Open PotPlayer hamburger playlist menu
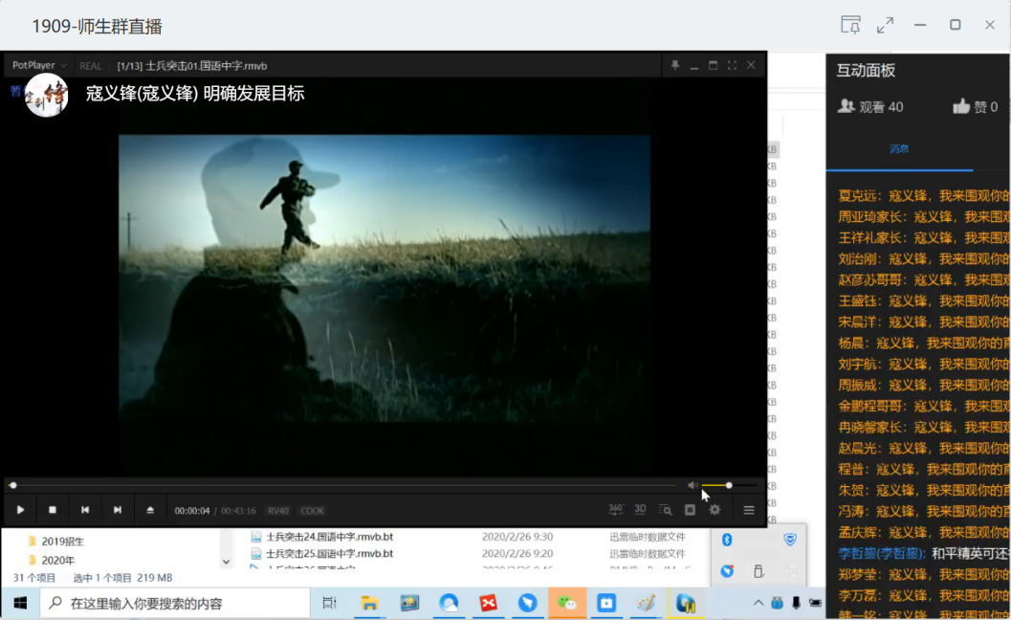This screenshot has height=620, width=1011. click(x=749, y=510)
